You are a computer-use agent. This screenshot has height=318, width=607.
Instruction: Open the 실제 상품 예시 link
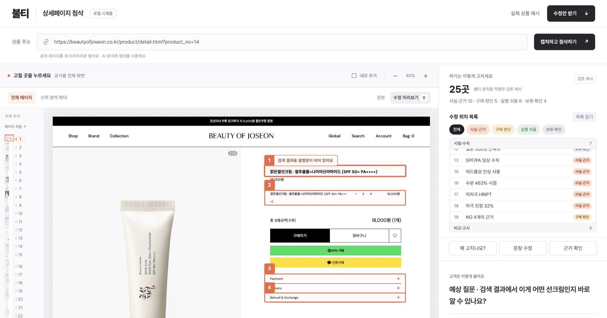point(525,13)
